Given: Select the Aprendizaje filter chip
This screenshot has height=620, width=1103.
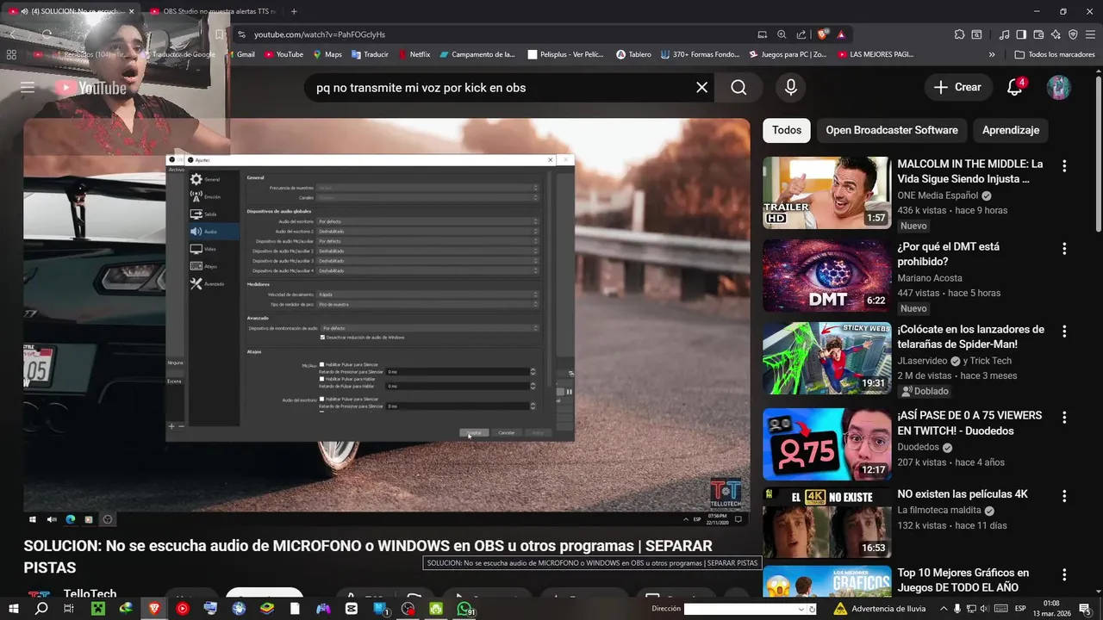Looking at the screenshot, I should pyautogui.click(x=1011, y=130).
